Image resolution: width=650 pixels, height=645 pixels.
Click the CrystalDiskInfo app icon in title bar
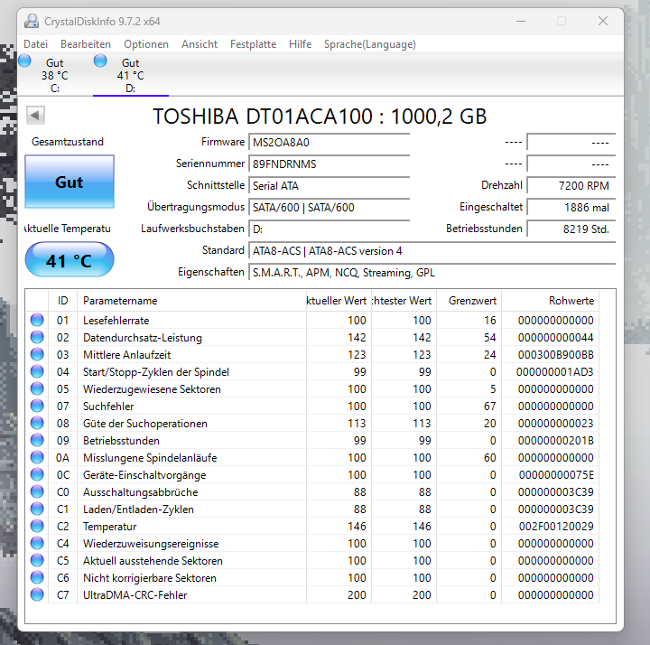click(32, 21)
